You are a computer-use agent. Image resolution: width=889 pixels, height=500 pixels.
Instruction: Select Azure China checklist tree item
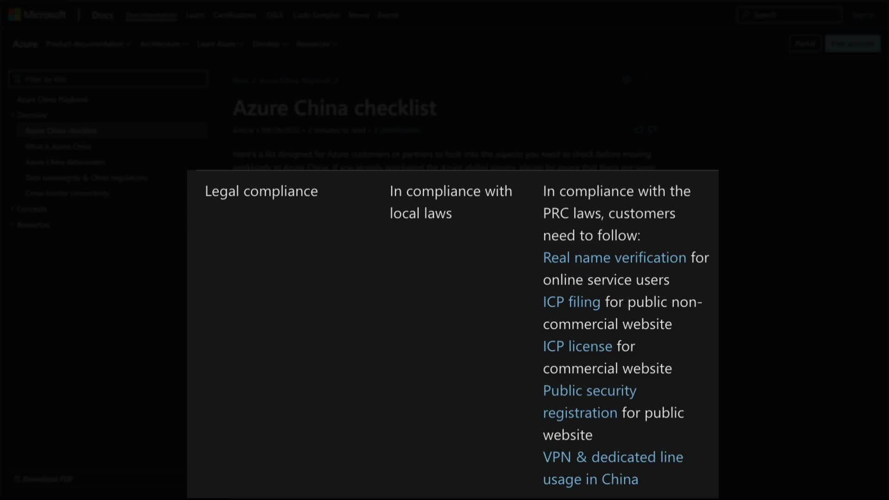(61, 131)
